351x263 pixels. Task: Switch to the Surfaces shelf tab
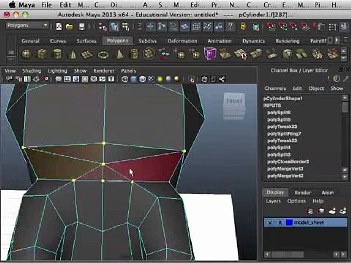click(x=86, y=41)
